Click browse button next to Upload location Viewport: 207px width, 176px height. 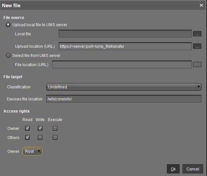tap(197, 46)
